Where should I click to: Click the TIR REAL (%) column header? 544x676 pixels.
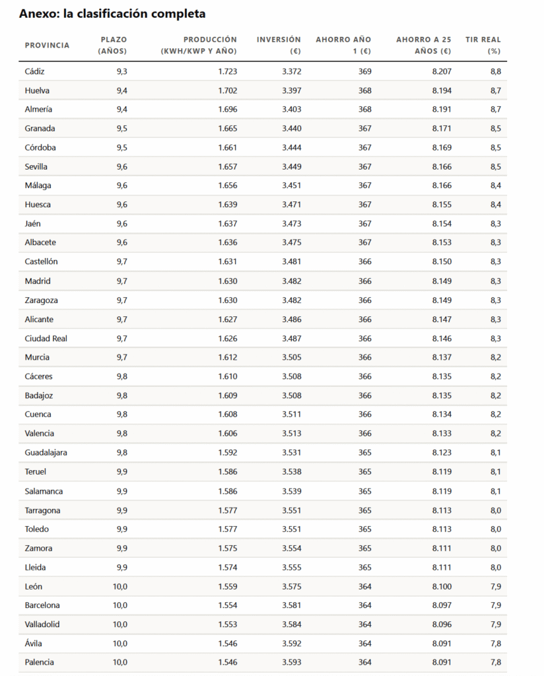point(483,46)
